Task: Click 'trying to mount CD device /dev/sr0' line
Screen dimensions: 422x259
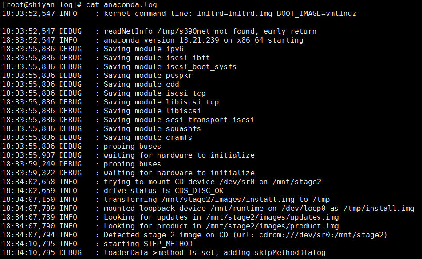Action: point(212,182)
